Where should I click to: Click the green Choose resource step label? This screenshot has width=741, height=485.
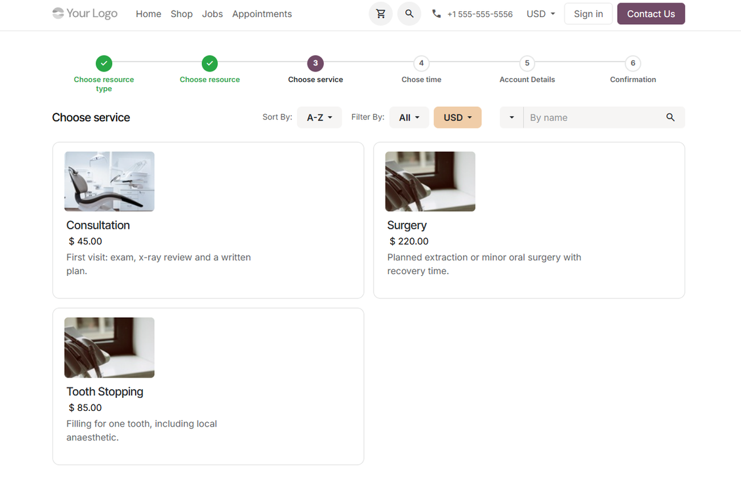pyautogui.click(x=210, y=79)
